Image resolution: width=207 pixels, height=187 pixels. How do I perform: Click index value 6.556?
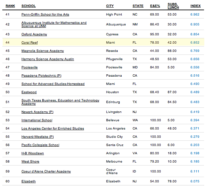click(x=195, y=67)
